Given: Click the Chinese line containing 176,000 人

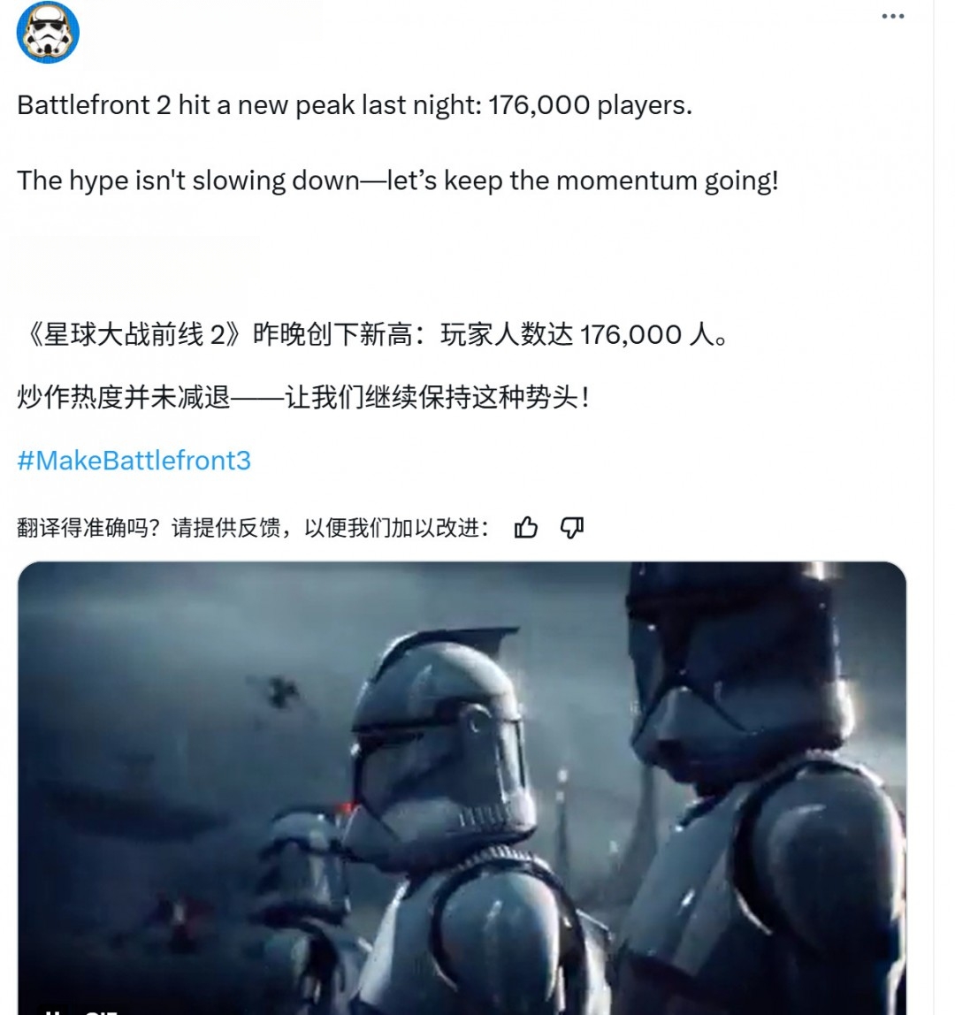Looking at the screenshot, I should pos(375,335).
